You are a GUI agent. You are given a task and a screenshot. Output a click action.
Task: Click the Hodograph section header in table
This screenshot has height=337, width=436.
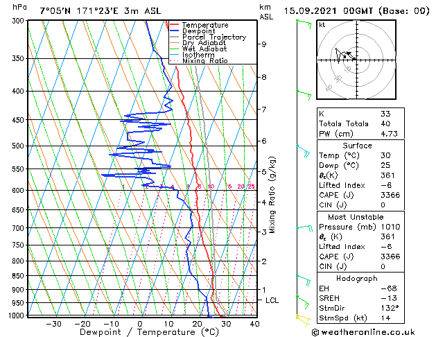pyautogui.click(x=357, y=279)
